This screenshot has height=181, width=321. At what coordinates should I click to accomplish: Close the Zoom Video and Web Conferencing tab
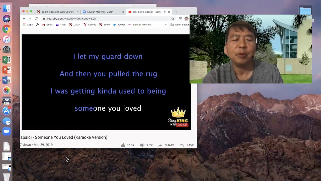click(77, 12)
